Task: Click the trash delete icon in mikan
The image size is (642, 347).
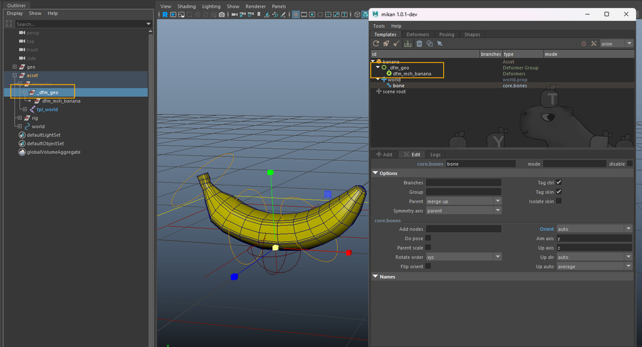Action: [419, 44]
